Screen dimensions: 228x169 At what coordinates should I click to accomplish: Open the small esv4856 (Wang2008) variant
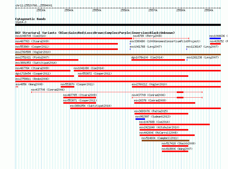(17, 87)
